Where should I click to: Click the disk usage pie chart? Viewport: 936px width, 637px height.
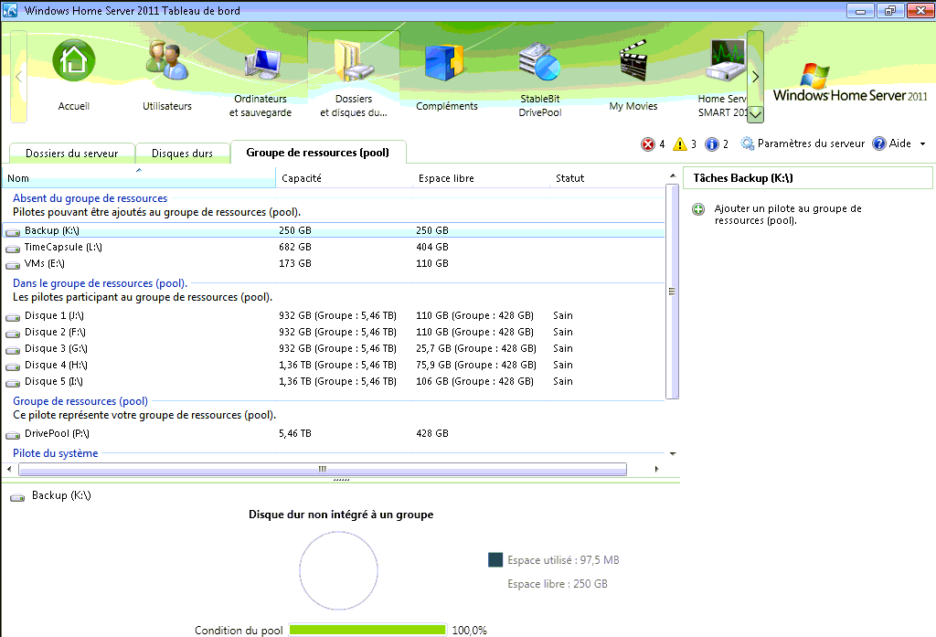click(338, 570)
